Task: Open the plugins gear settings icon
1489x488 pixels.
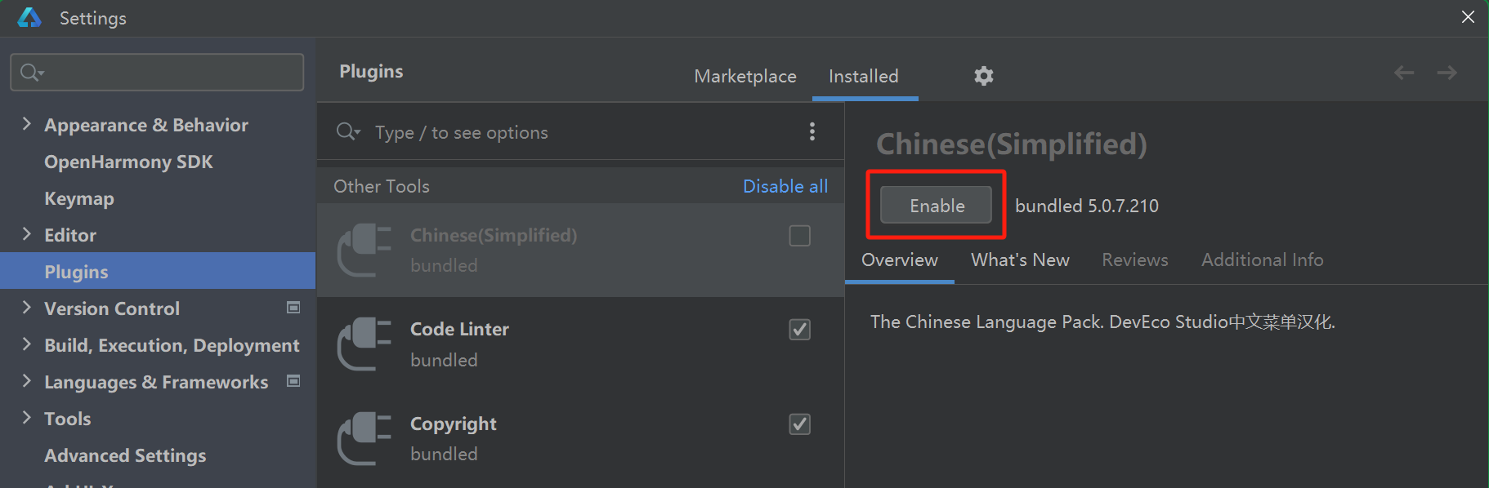Action: [x=983, y=76]
